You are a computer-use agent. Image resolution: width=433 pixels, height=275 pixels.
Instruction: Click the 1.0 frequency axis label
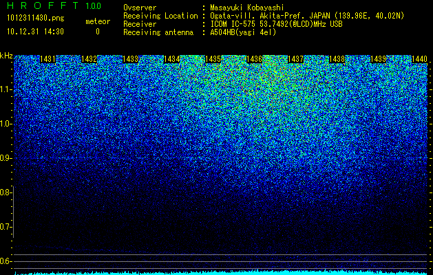click(x=6, y=124)
